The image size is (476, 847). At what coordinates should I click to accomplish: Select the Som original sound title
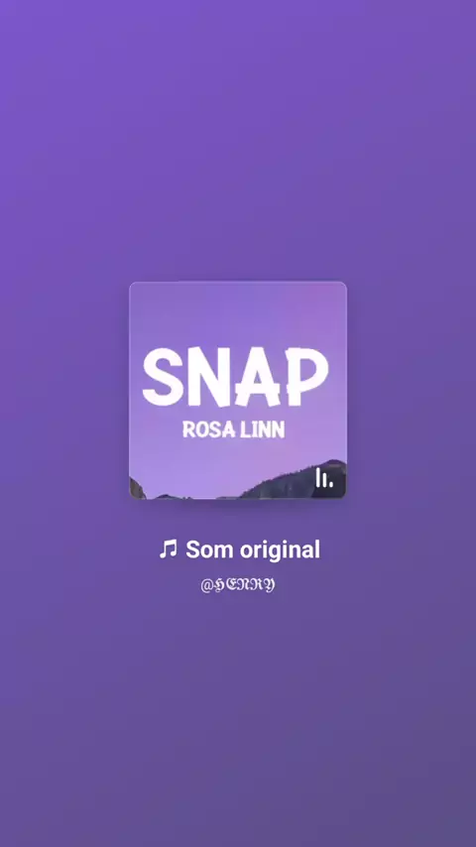point(239,549)
